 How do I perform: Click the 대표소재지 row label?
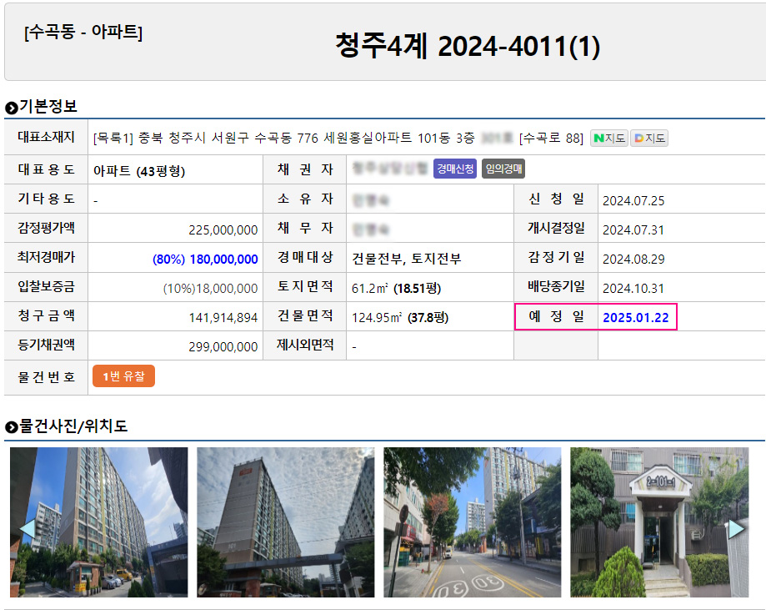[46, 137]
